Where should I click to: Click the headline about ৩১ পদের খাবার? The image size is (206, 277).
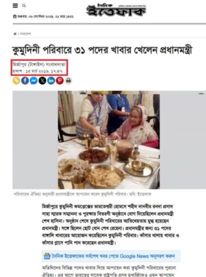coord(102,50)
